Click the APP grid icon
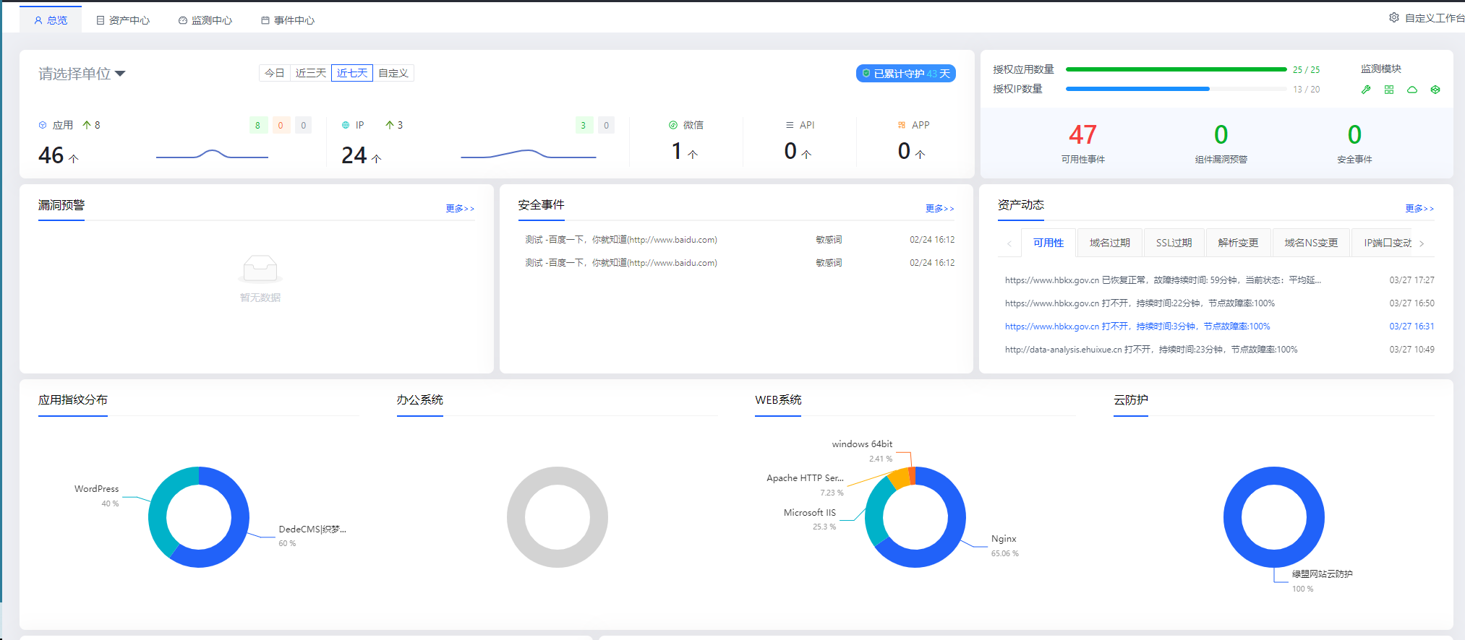 tap(902, 125)
